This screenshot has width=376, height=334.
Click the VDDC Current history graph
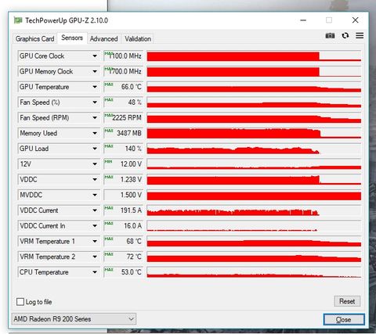pyautogui.click(x=254, y=210)
